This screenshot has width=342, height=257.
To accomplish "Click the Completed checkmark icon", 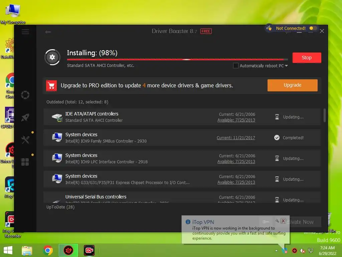I will (277, 138).
